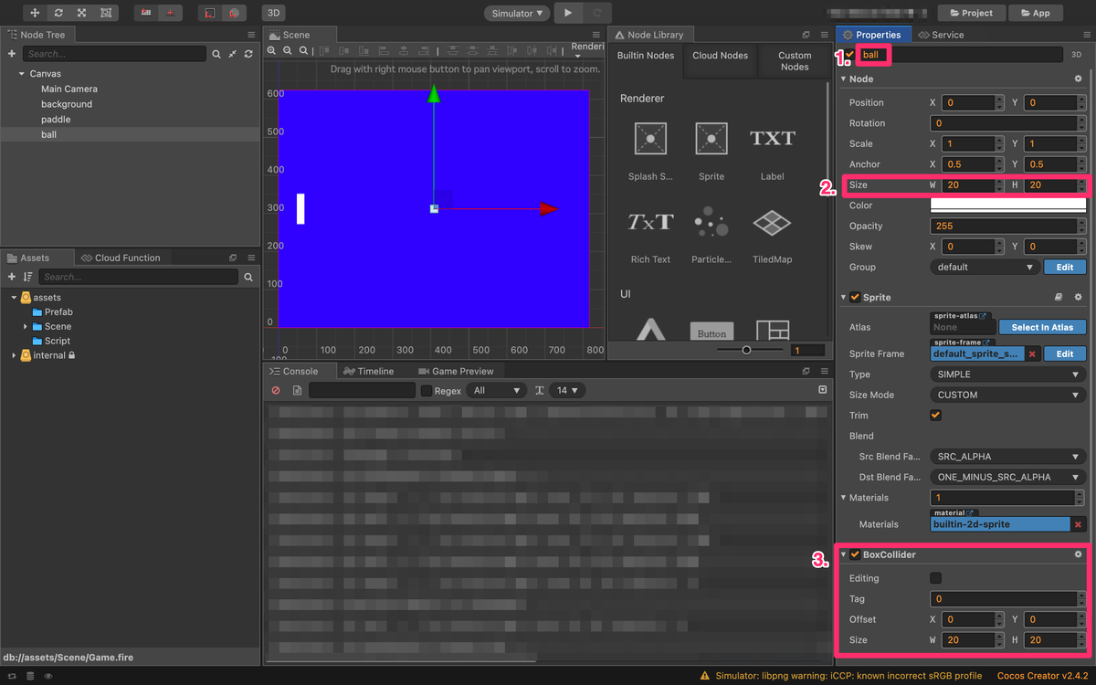Expand the Scene folder in Assets
The width and height of the screenshot is (1096, 685).
[26, 326]
